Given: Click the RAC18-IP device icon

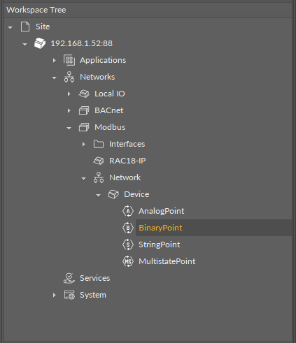Looking at the screenshot, I should pos(99,161).
